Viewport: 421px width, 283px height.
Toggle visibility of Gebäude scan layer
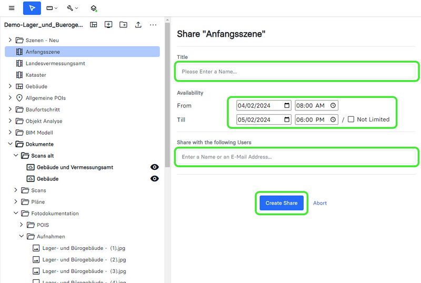(155, 179)
